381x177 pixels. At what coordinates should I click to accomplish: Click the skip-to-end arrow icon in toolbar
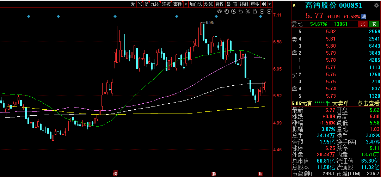click(264, 4)
